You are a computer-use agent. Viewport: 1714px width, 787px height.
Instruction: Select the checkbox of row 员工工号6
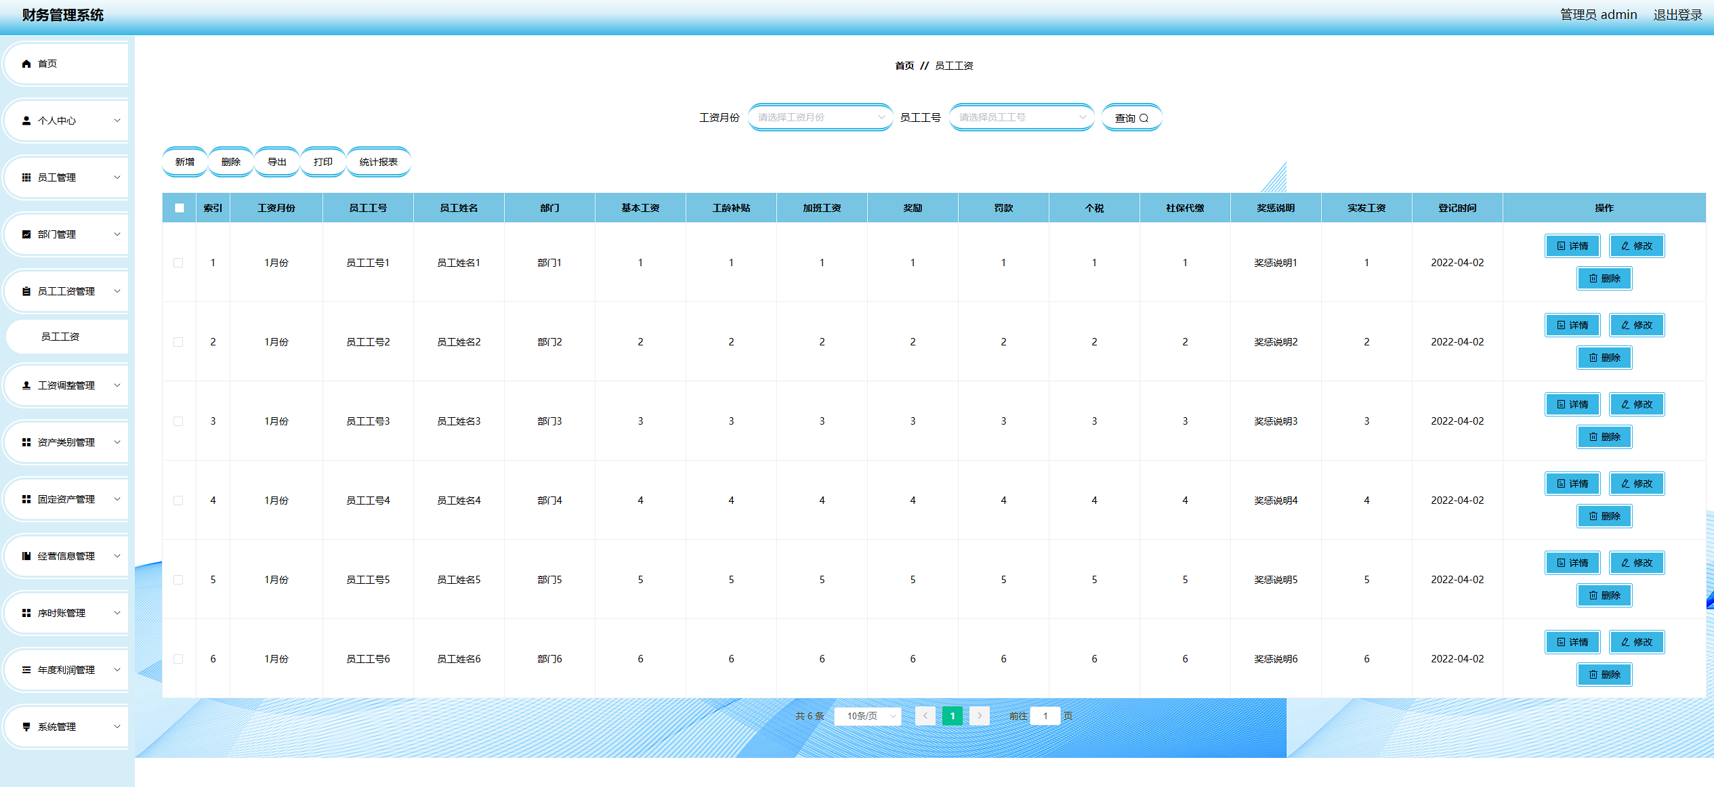tap(178, 659)
